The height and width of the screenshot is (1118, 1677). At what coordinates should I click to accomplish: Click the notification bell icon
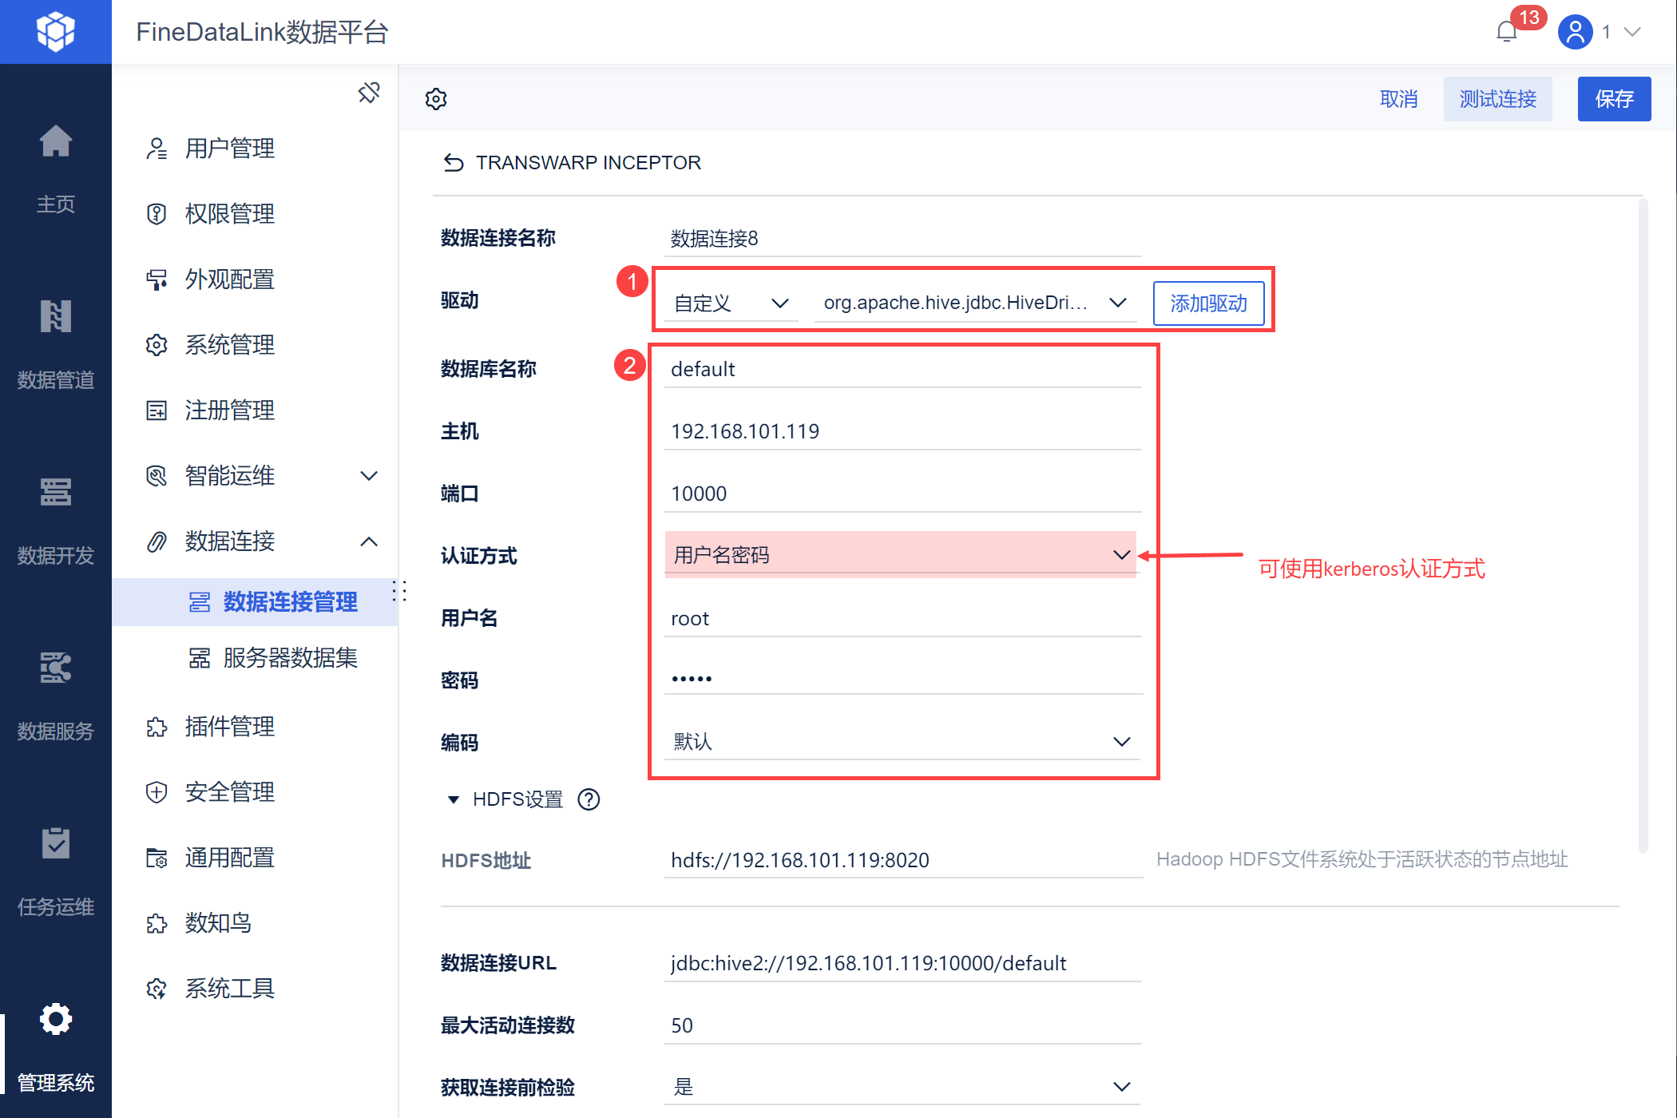pyautogui.click(x=1506, y=32)
